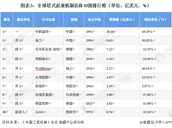Select the '公司名称' column header

[49, 20]
